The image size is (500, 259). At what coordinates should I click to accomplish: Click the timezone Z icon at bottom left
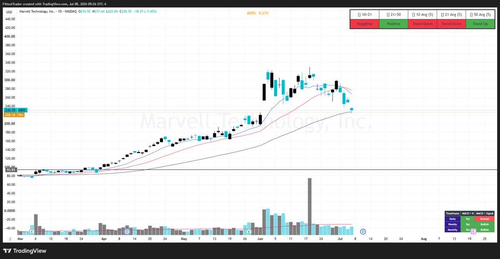[x=9, y=239]
